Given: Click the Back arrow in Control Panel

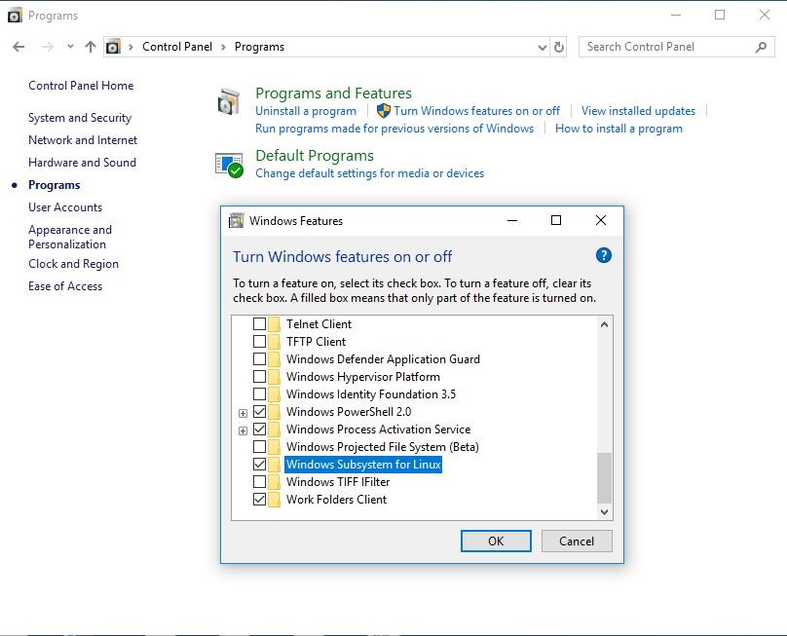Looking at the screenshot, I should (x=19, y=47).
